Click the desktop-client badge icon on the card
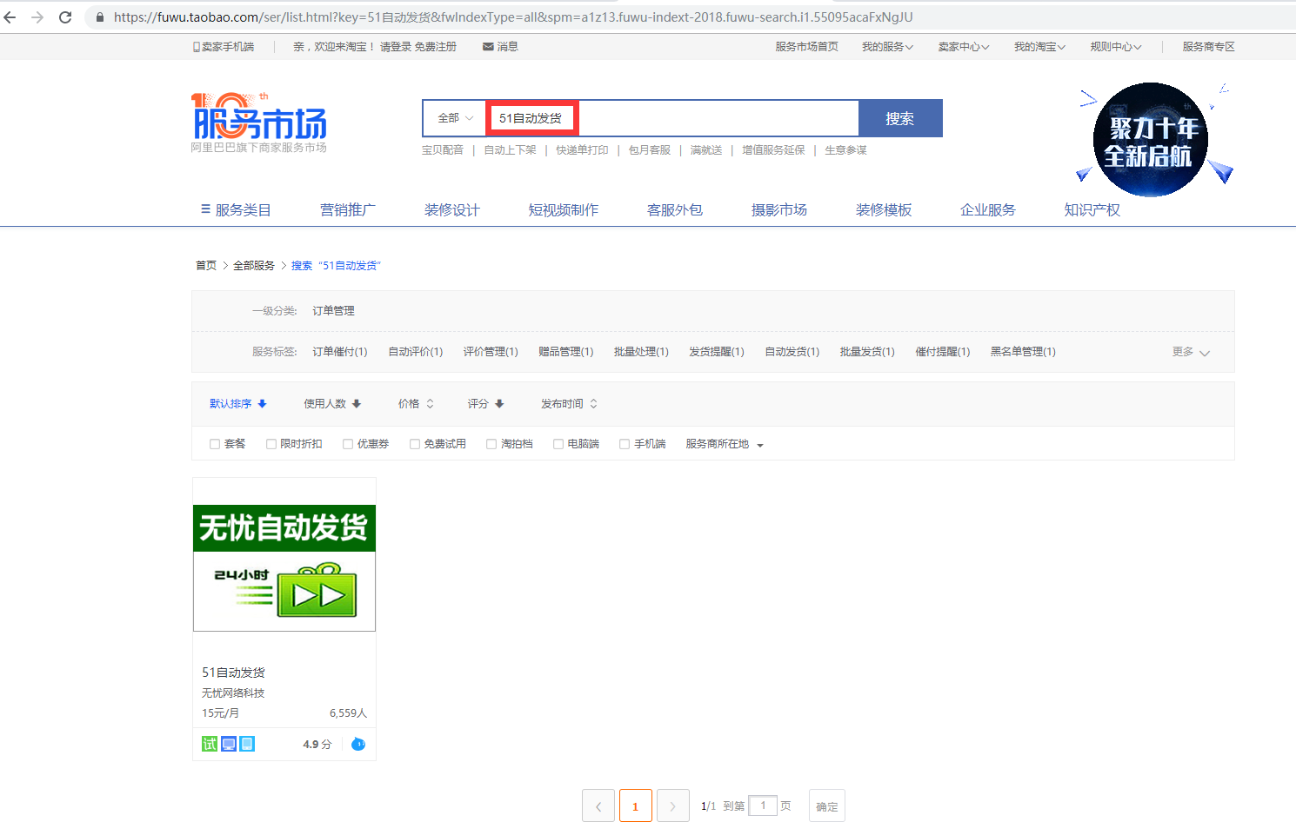Image resolution: width=1296 pixels, height=835 pixels. (x=229, y=744)
